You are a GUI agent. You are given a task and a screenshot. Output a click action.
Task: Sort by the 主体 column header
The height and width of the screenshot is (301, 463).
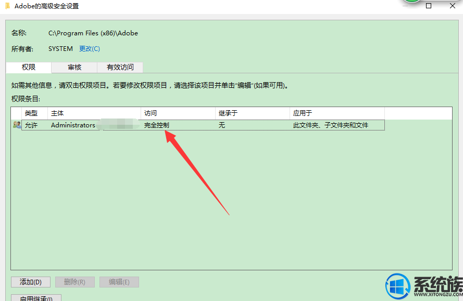pyautogui.click(x=94, y=113)
